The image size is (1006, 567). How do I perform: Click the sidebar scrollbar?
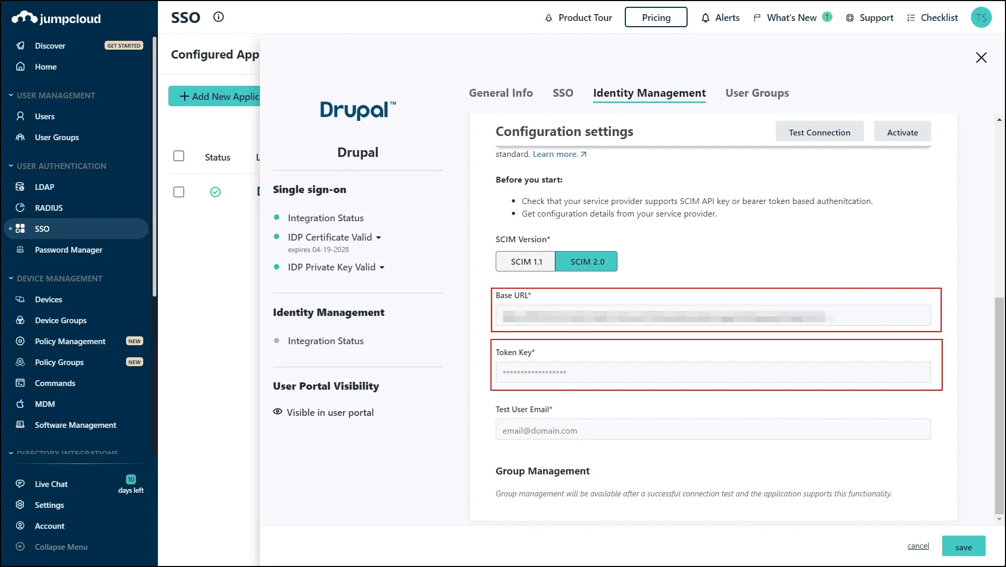pyautogui.click(x=154, y=166)
